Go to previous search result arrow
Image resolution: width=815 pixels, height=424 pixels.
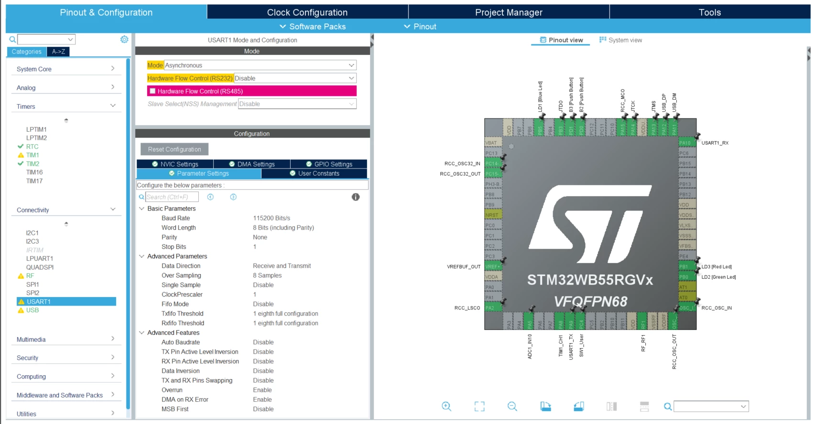pyautogui.click(x=210, y=197)
